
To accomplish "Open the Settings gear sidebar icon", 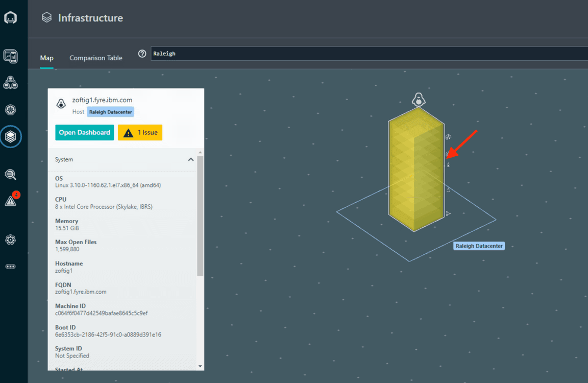I will pyautogui.click(x=10, y=240).
